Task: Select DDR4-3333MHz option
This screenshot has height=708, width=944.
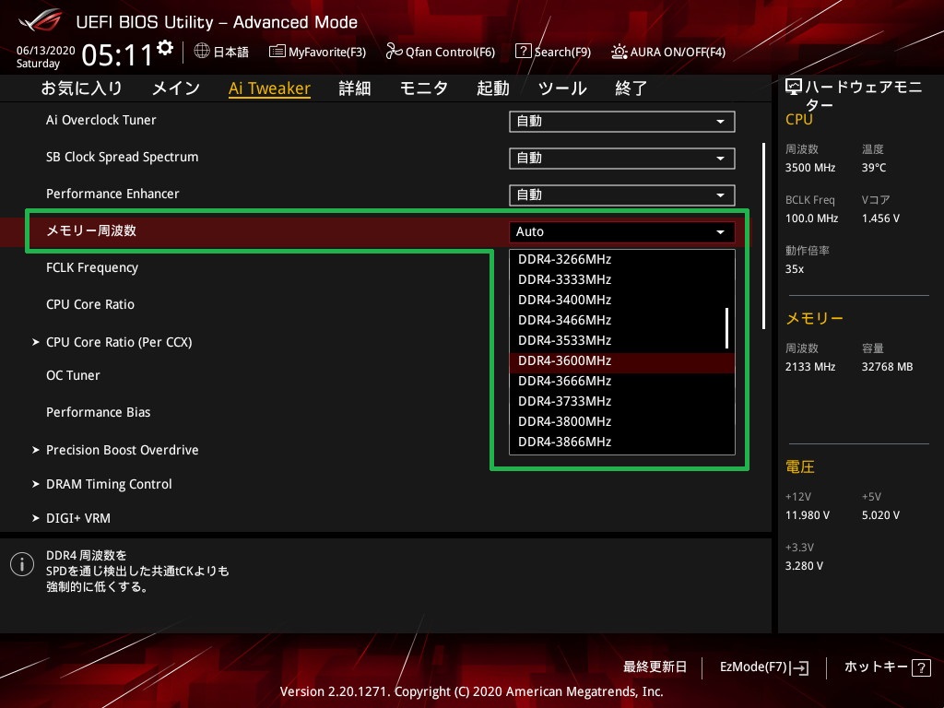Action: (622, 280)
